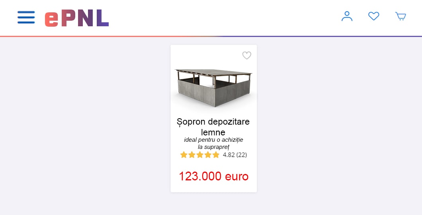Click the 123.000 euro price
Viewport: 422px width, 215px height.
coord(213,176)
